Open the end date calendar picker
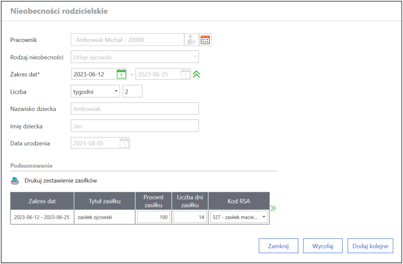 [x=185, y=74]
